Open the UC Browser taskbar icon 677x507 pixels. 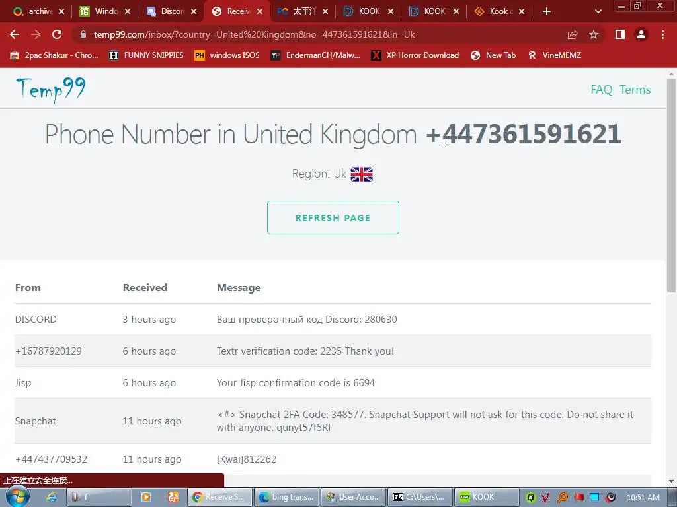[173, 497]
